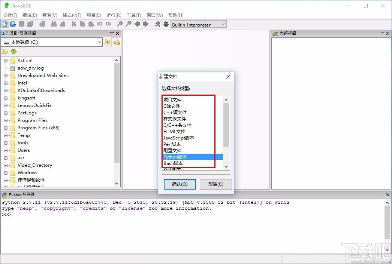Expand the Windows folder tree node
This screenshot has width=392, height=264.
click(6, 173)
